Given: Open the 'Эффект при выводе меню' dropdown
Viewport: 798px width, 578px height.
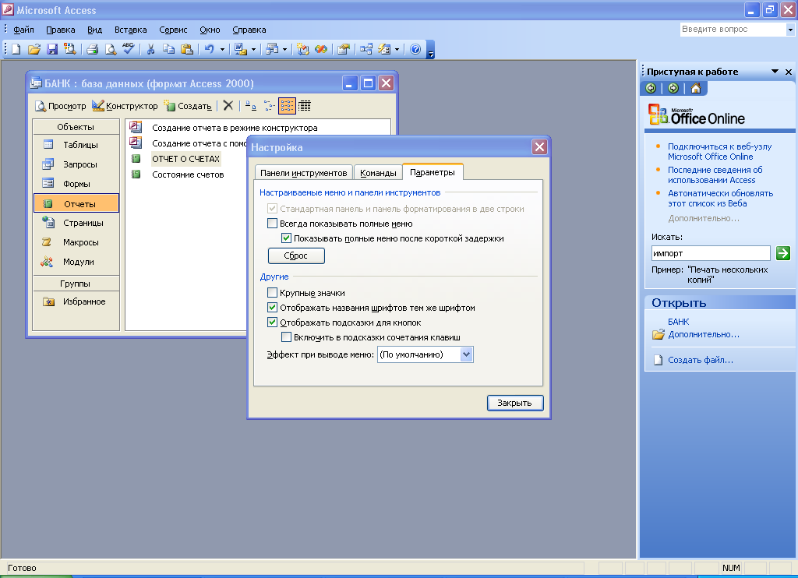Looking at the screenshot, I should point(466,354).
